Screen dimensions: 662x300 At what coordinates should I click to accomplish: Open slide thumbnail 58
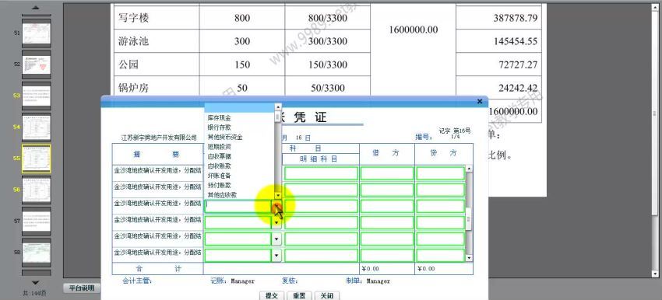[37, 253]
